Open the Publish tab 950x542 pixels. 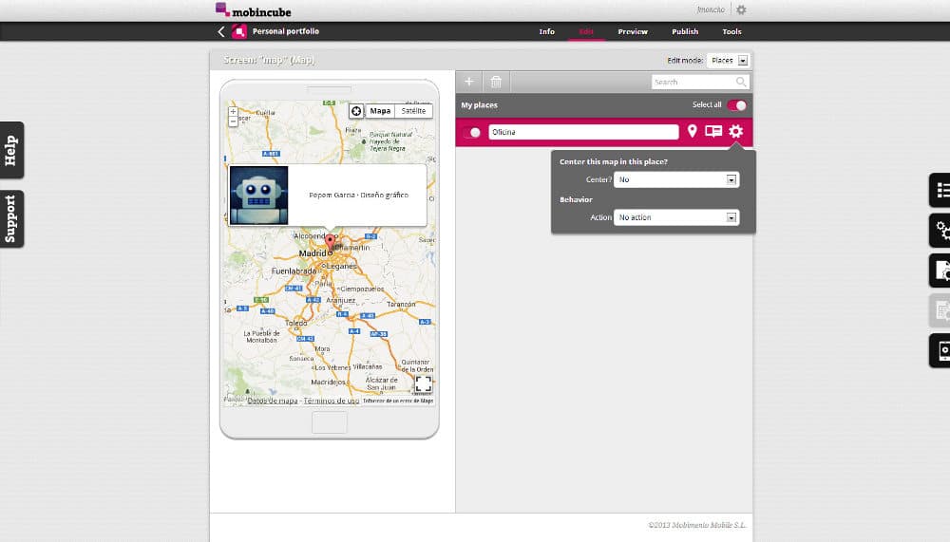[x=685, y=31]
